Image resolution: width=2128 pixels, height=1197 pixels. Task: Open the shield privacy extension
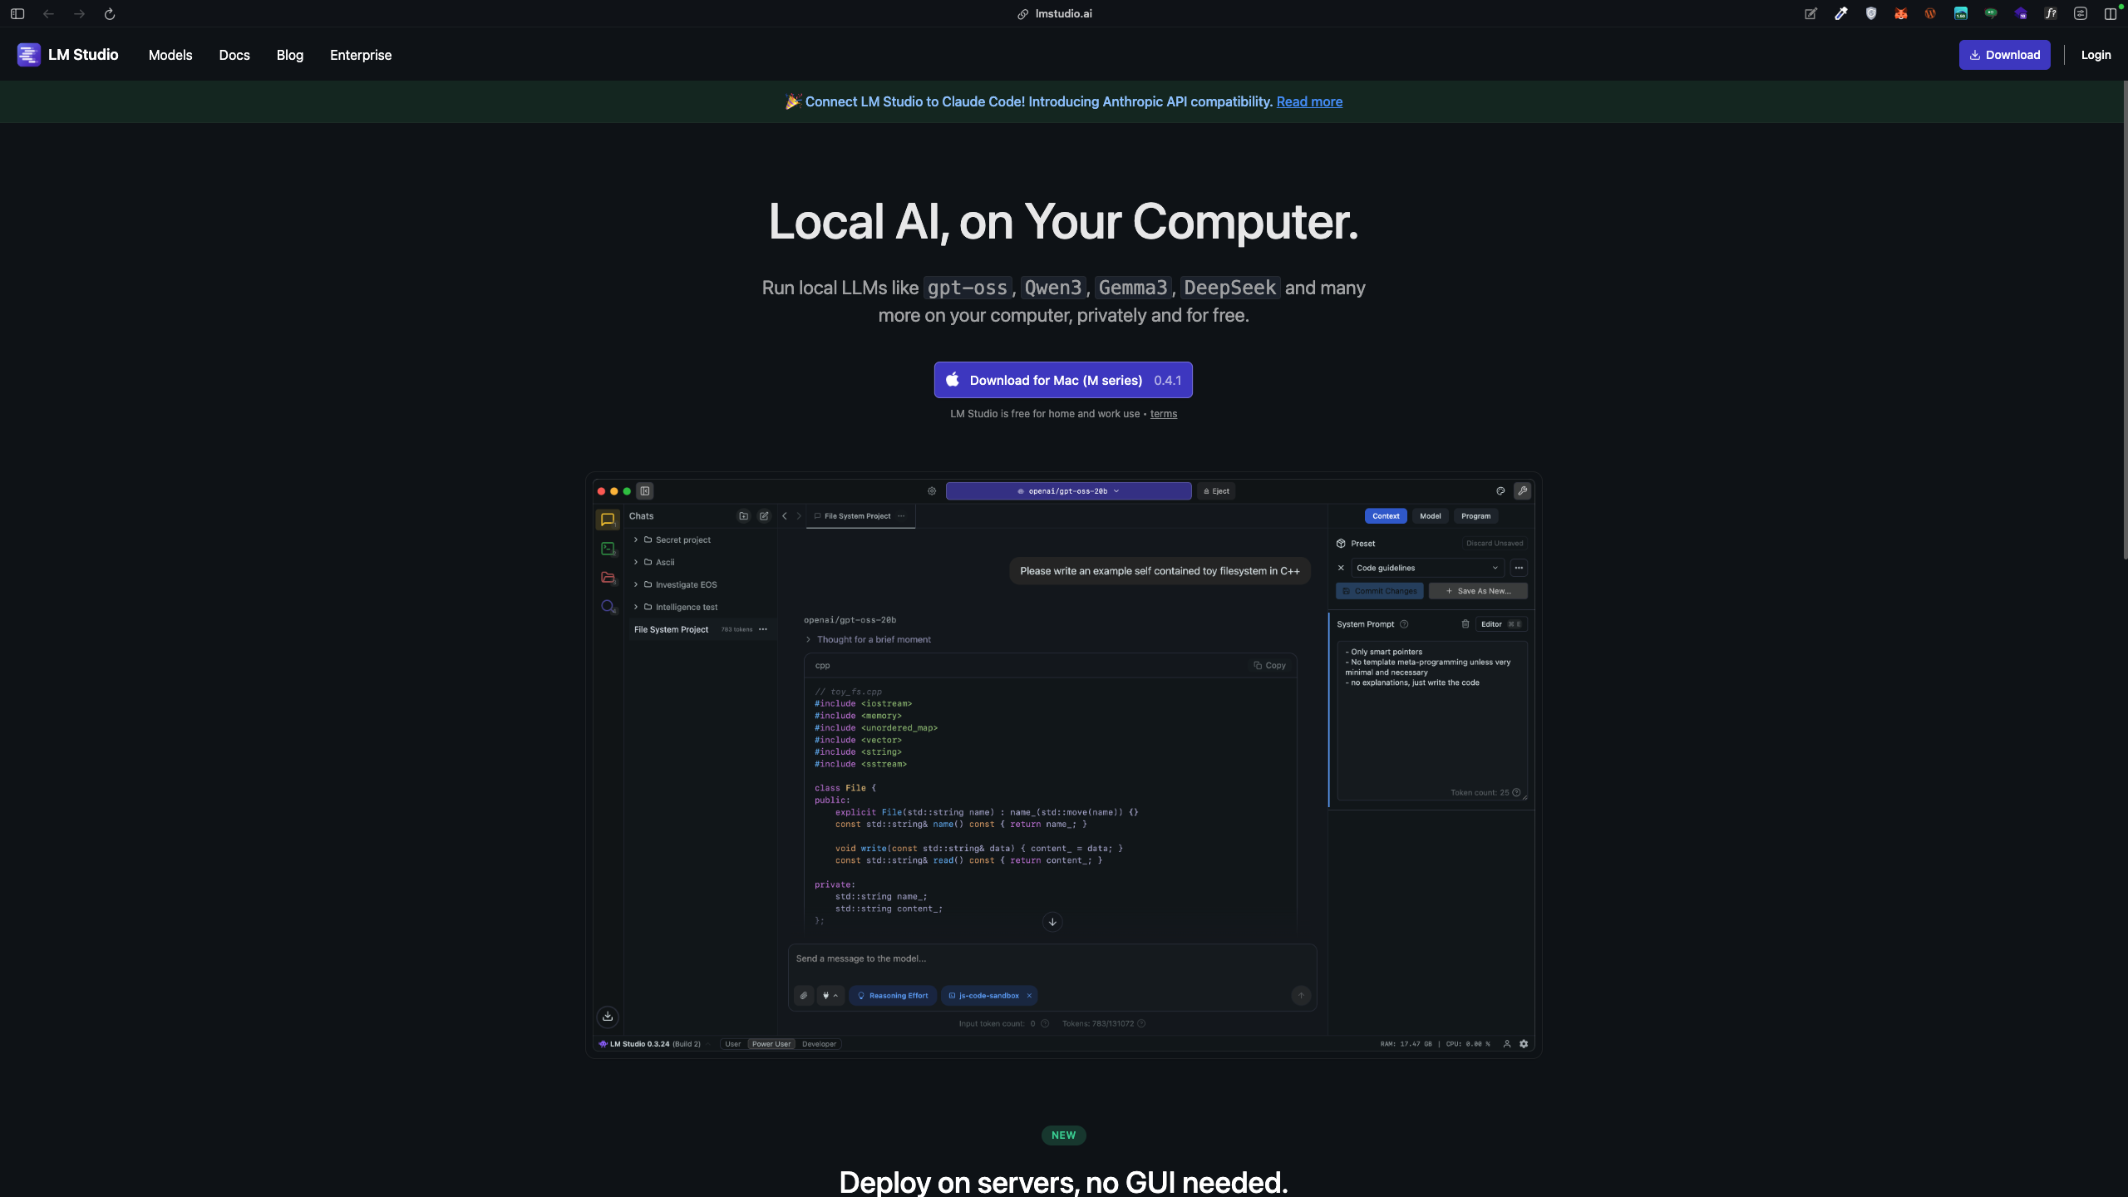(1871, 13)
